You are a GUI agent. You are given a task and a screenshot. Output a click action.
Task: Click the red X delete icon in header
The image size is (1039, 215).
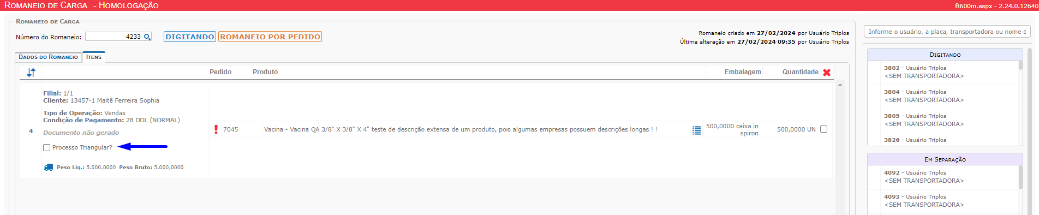(827, 73)
